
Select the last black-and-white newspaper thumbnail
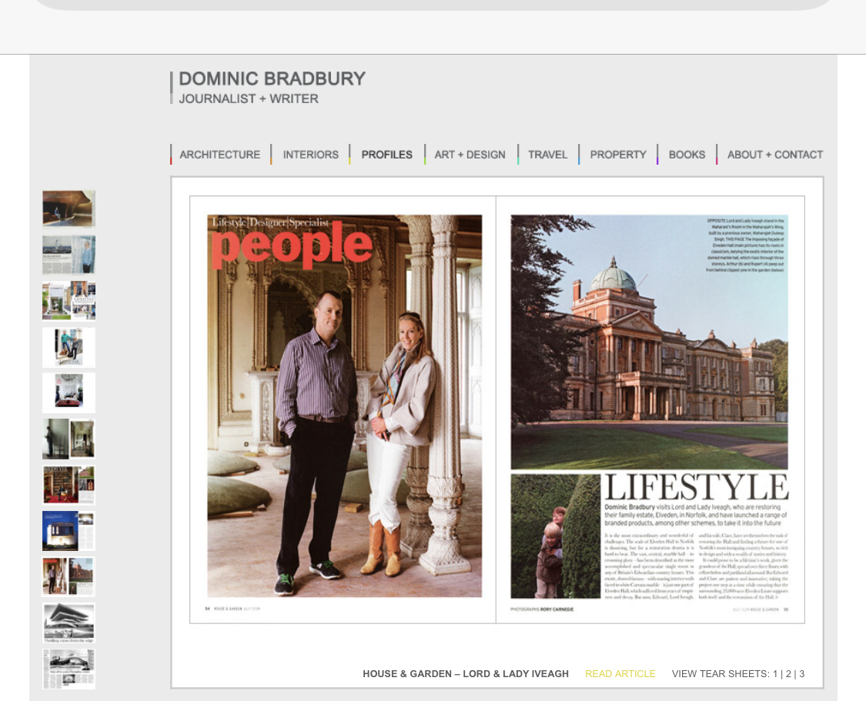(x=69, y=669)
